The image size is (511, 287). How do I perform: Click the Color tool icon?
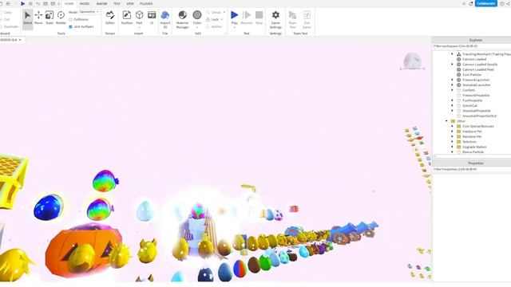click(x=197, y=15)
